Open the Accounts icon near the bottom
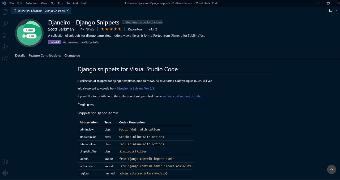Image resolution: width=340 pixels, height=180 pixels. (5, 161)
